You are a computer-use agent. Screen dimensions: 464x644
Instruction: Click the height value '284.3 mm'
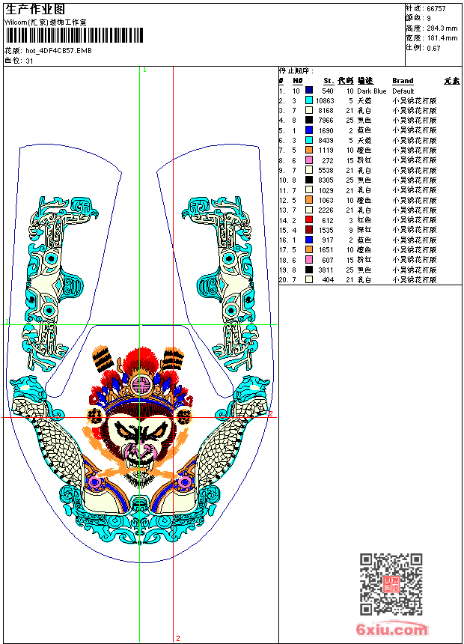[442, 28]
